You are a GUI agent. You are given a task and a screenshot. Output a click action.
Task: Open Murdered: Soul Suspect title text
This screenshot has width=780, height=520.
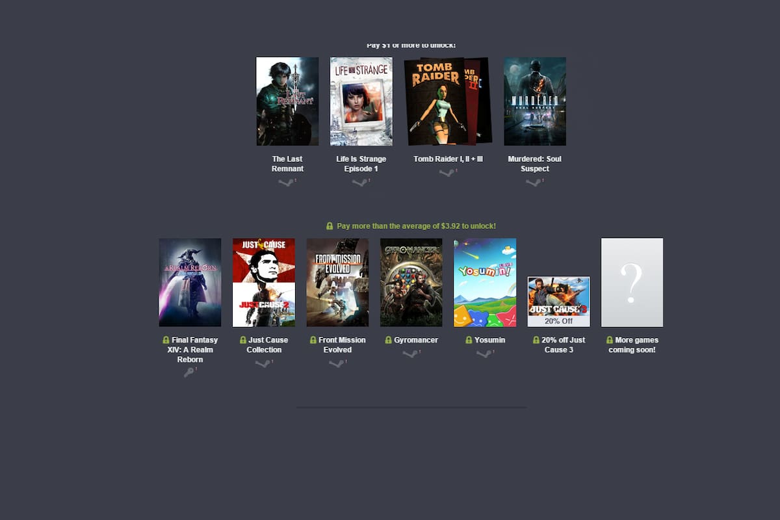[535, 164]
